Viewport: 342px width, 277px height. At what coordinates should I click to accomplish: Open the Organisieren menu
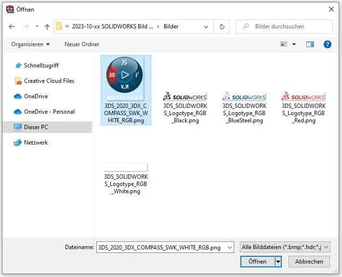pyautogui.click(x=30, y=44)
